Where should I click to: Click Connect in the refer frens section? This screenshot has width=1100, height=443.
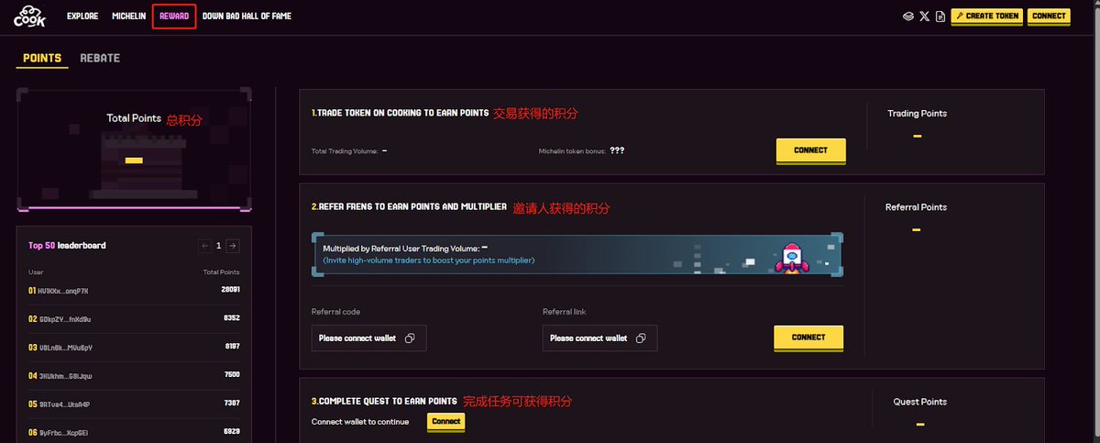[x=808, y=338]
